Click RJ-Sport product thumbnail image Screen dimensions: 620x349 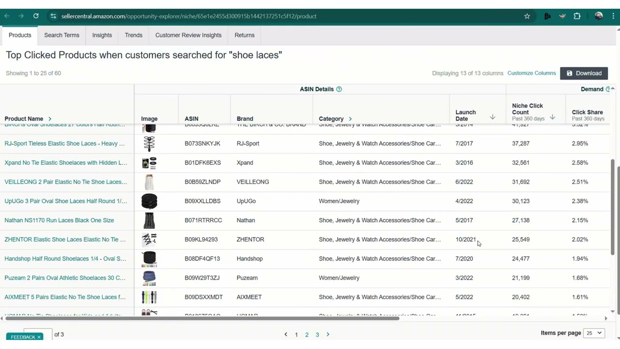(x=149, y=143)
